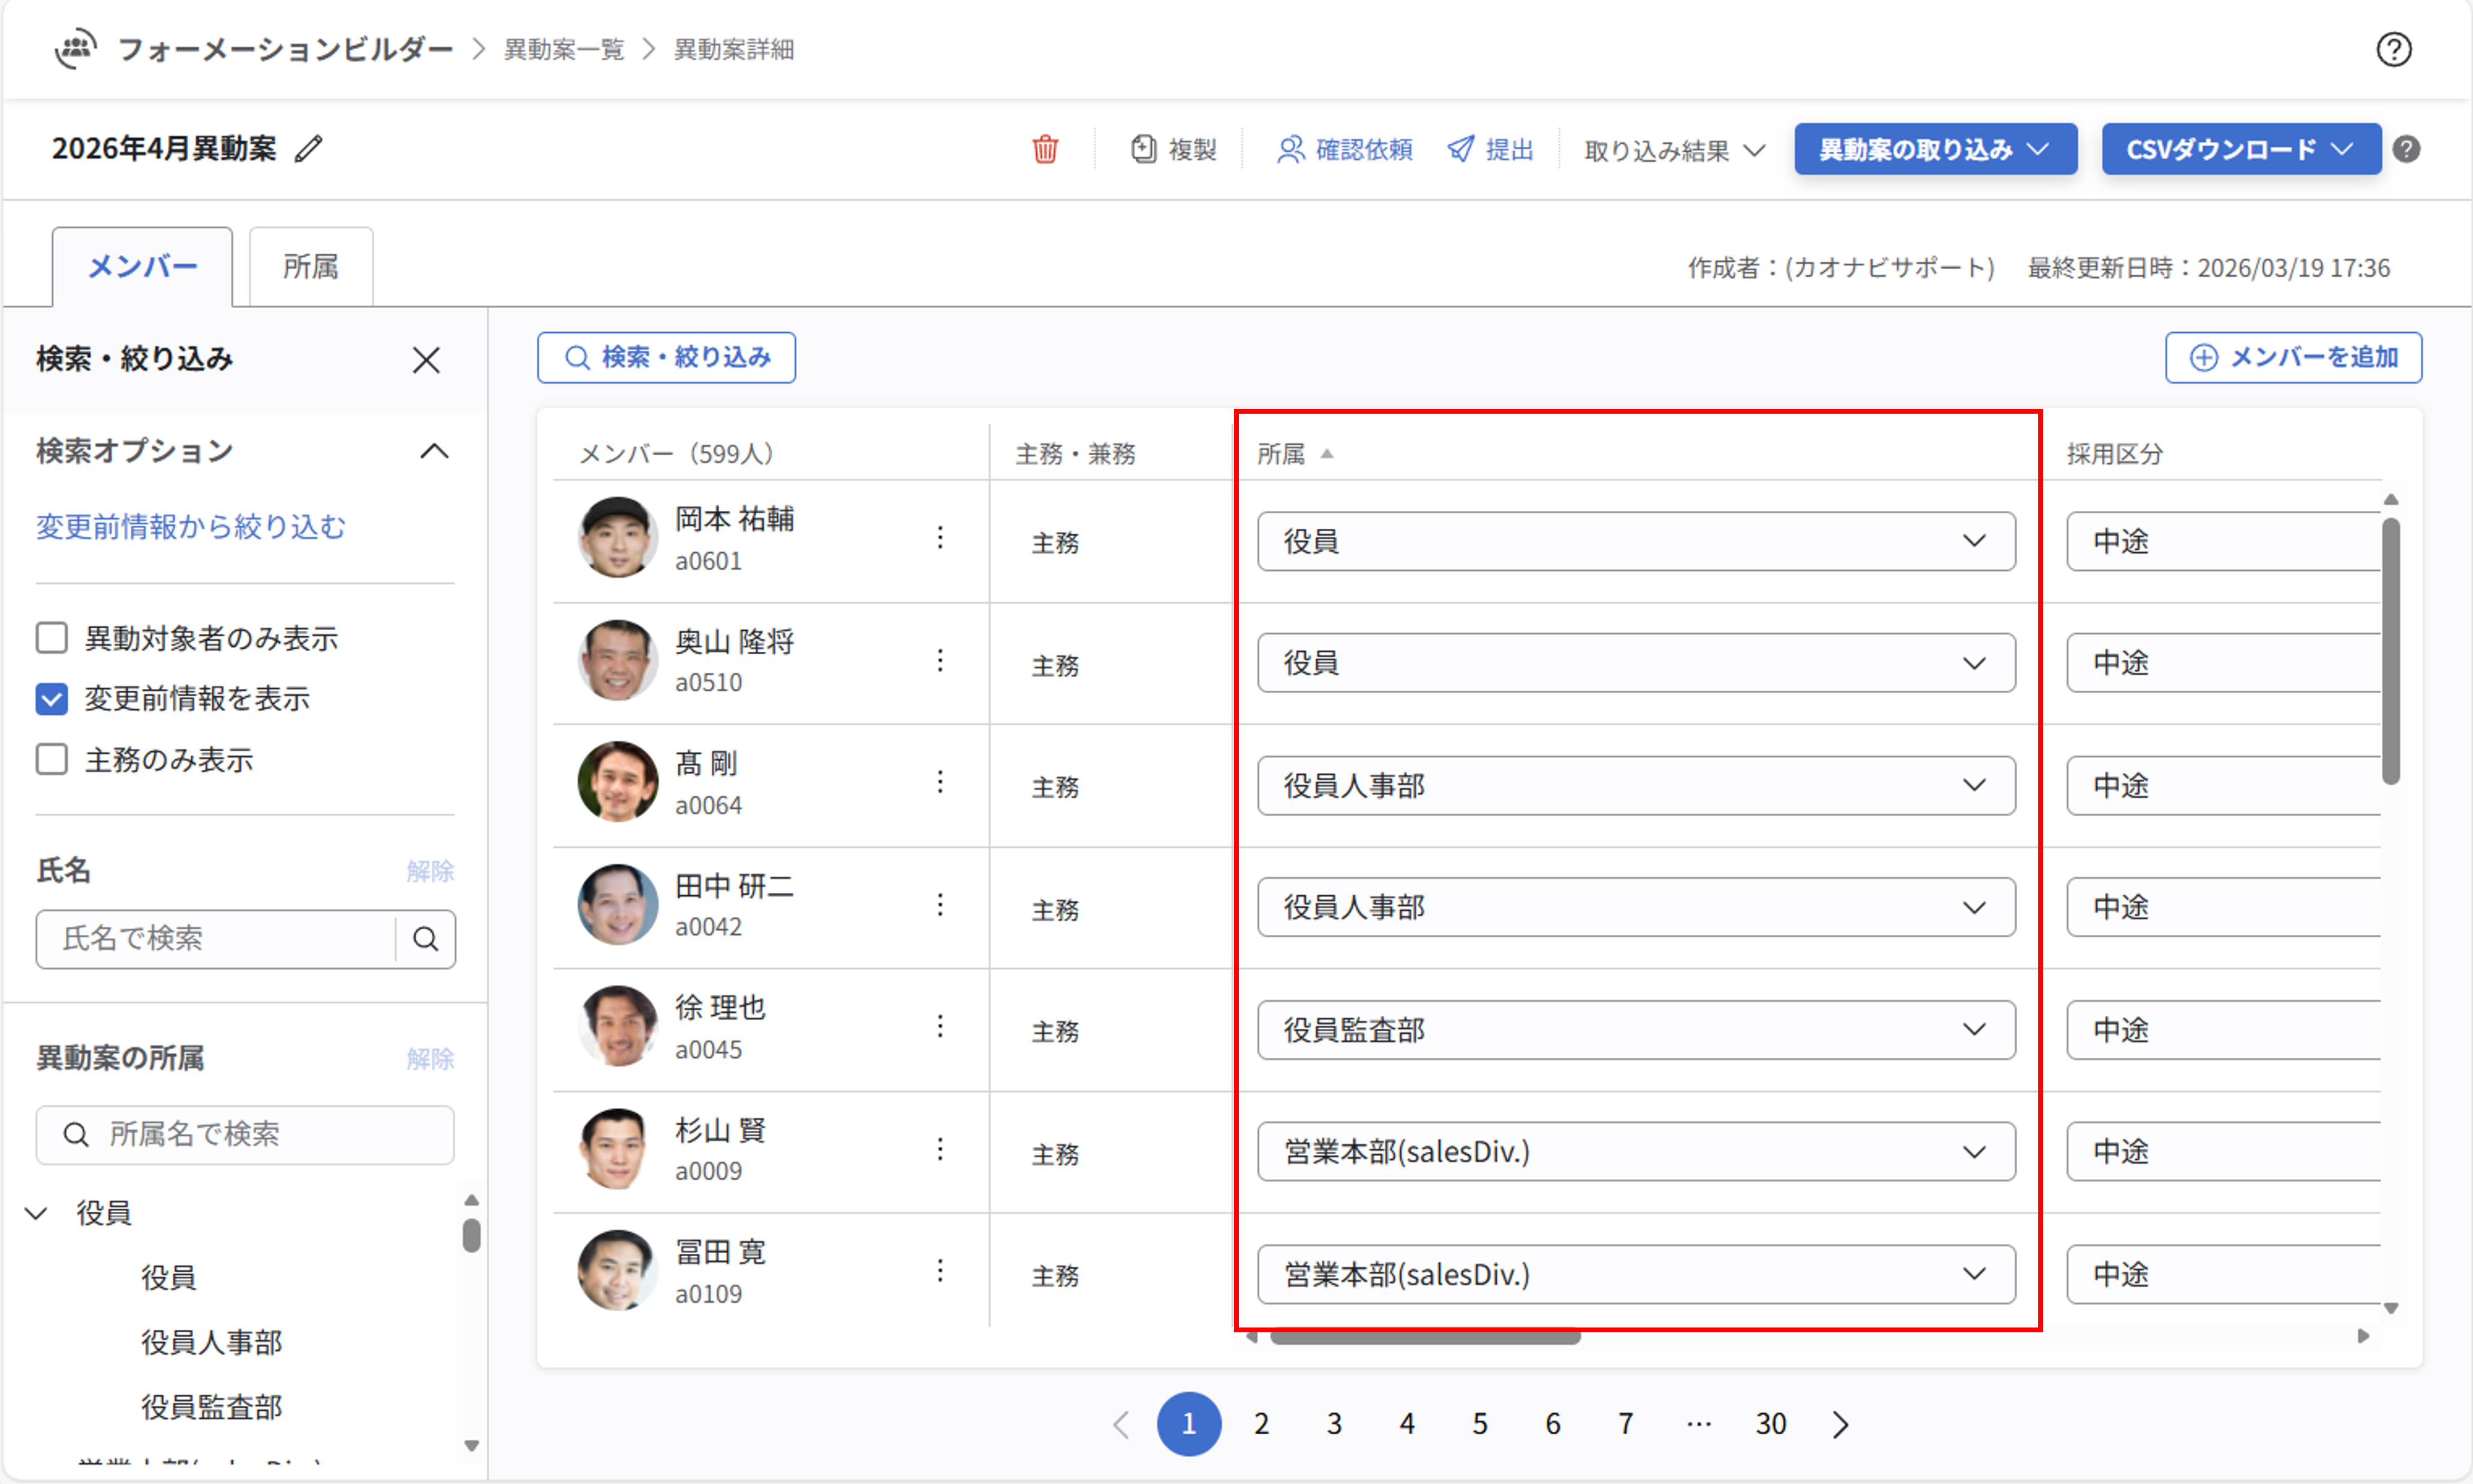
Task: Click the メンバーを追加 button
Action: pos(2293,358)
